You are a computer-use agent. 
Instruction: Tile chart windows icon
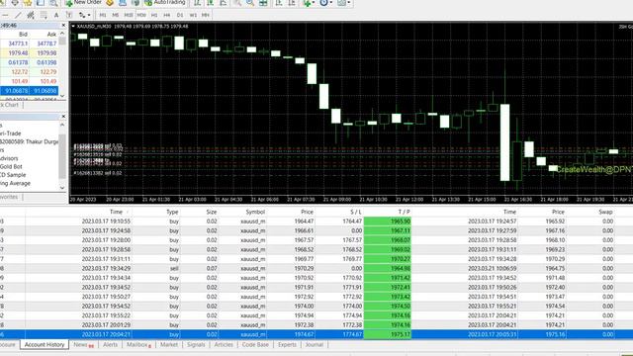pyautogui.click(x=263, y=3)
